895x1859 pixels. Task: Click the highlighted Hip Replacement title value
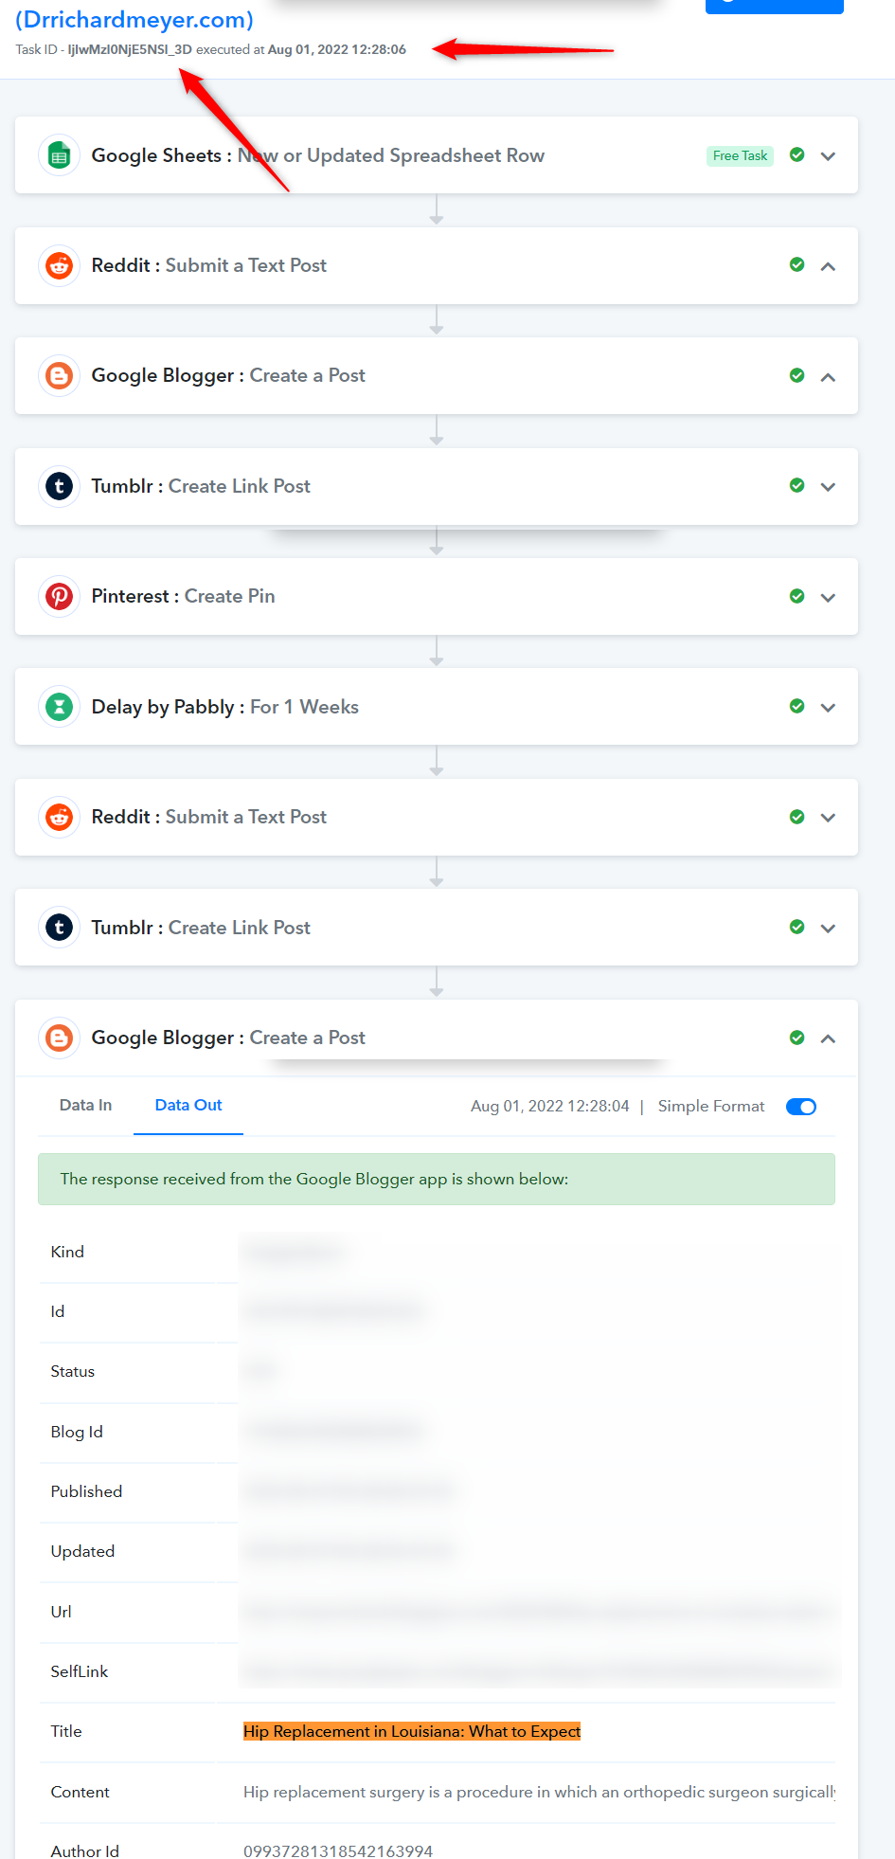[412, 1731]
